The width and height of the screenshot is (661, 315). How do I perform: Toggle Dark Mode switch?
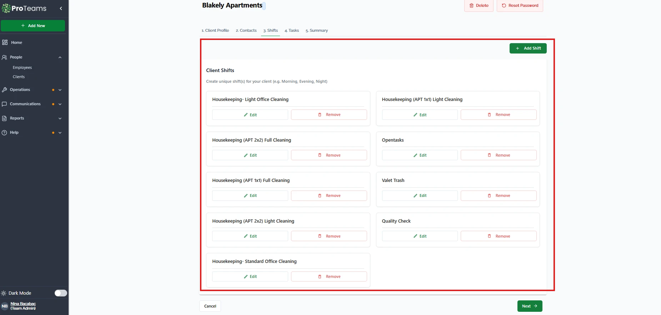[x=61, y=293]
